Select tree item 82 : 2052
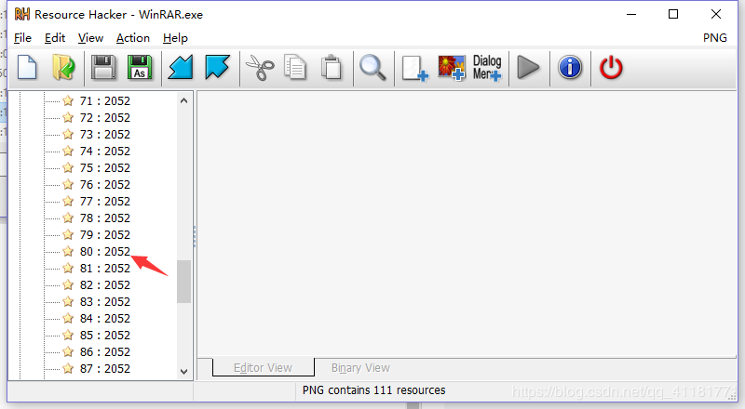Screen dimensions: 745x409 tap(105, 284)
